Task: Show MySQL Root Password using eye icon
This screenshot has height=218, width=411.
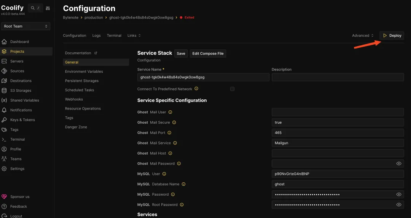Action: (x=398, y=205)
